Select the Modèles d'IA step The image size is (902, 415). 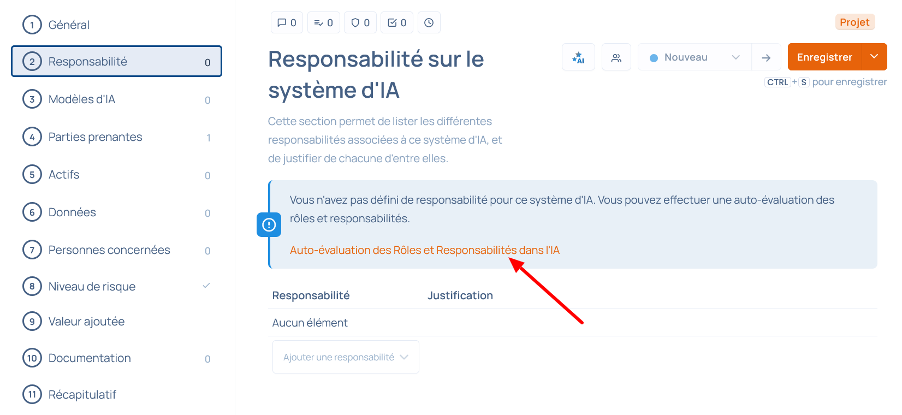tap(82, 99)
